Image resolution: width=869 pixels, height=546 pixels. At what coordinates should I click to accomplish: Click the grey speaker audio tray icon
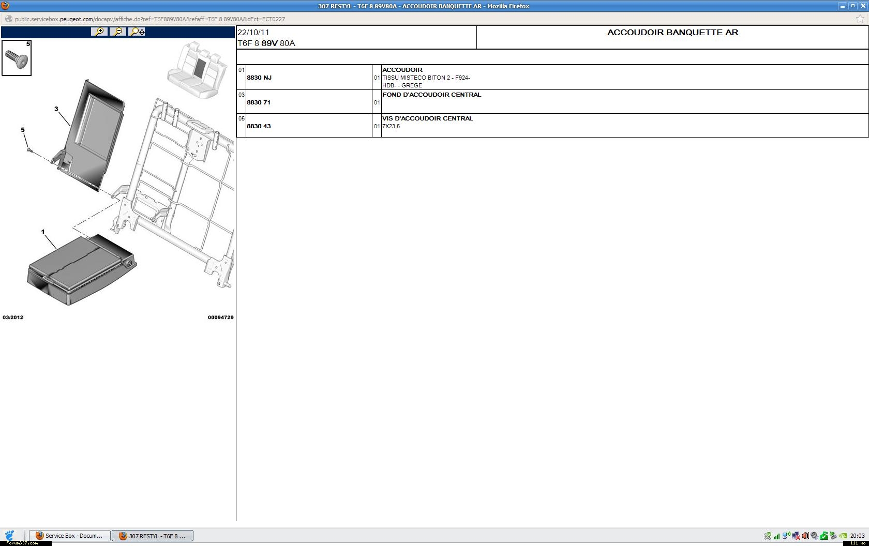[x=815, y=536]
